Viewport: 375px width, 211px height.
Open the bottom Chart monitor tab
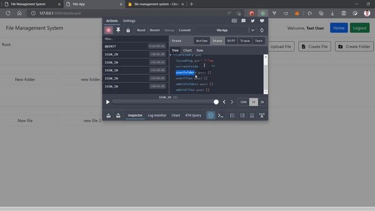pos(176,115)
